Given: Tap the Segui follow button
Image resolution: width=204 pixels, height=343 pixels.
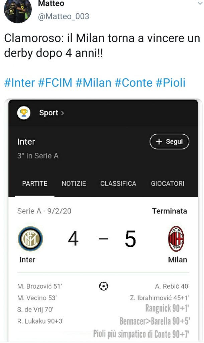Looking at the screenshot, I should [x=169, y=142].
